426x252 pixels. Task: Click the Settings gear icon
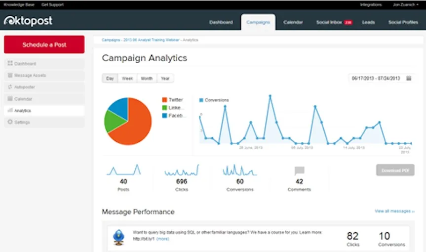[10, 122]
